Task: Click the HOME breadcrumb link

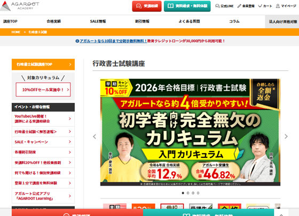Action: click(15, 32)
